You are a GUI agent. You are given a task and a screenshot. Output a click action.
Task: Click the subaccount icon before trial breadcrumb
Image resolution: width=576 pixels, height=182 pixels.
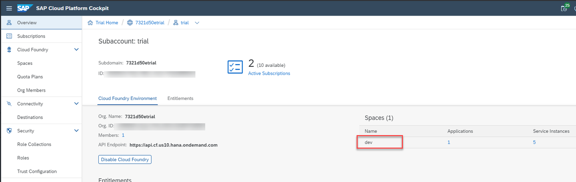coord(176,23)
